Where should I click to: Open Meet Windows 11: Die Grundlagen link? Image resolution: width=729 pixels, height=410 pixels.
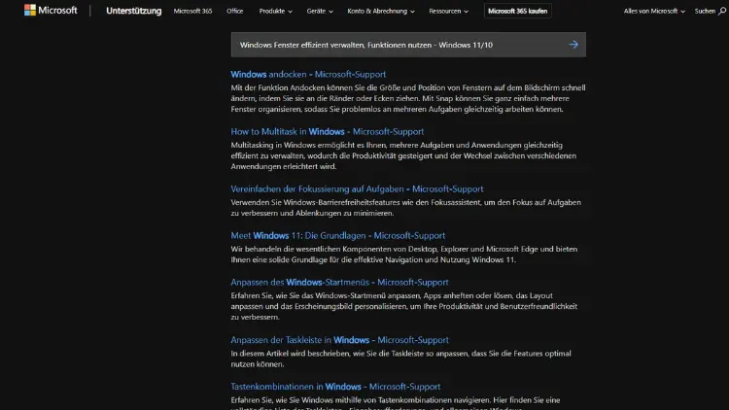pyautogui.click(x=338, y=236)
